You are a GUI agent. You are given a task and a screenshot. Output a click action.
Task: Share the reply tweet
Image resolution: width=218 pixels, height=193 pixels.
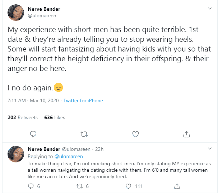point(177,186)
